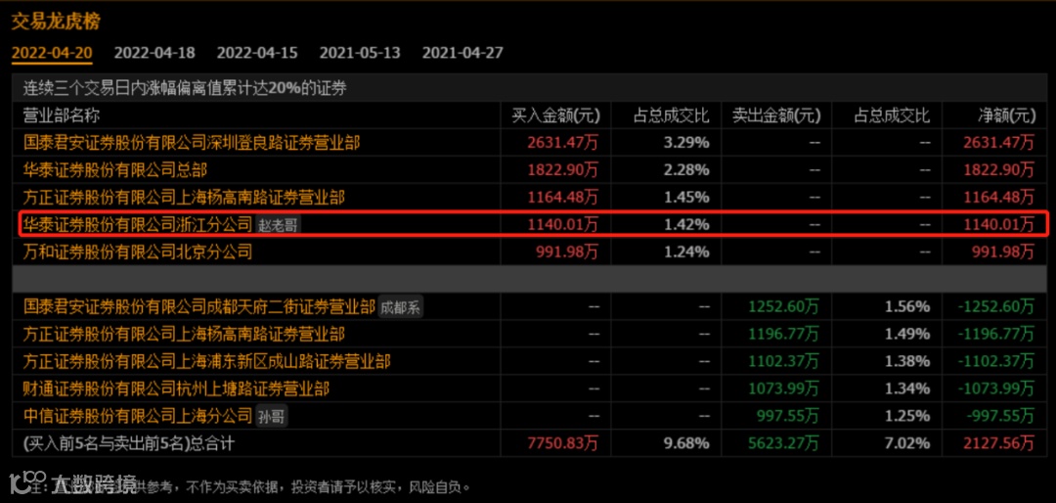Viewport: 1056px width, 503px height.
Task: Open 国泰君安证券深圳登良路证券营业部 link
Action: 192,142
